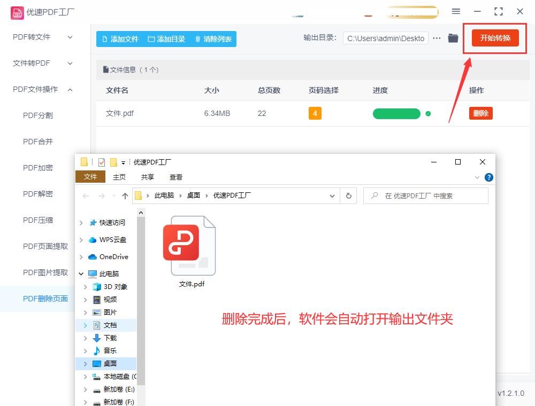535x406 pixels.
Task: Switch to the 查看 tab in Explorer
Action: point(176,177)
